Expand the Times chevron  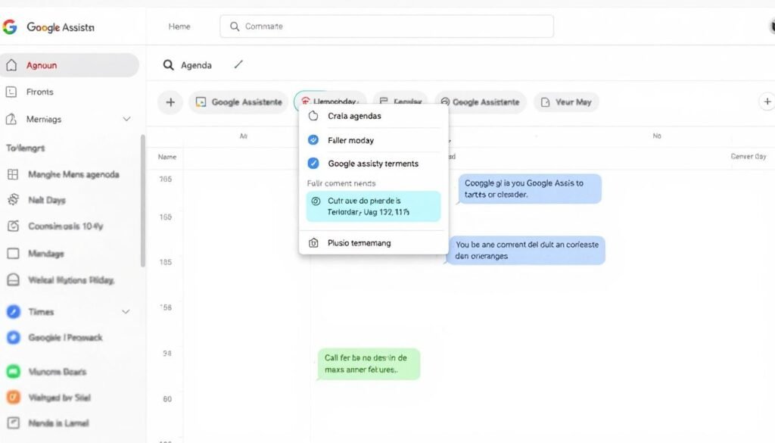126,312
